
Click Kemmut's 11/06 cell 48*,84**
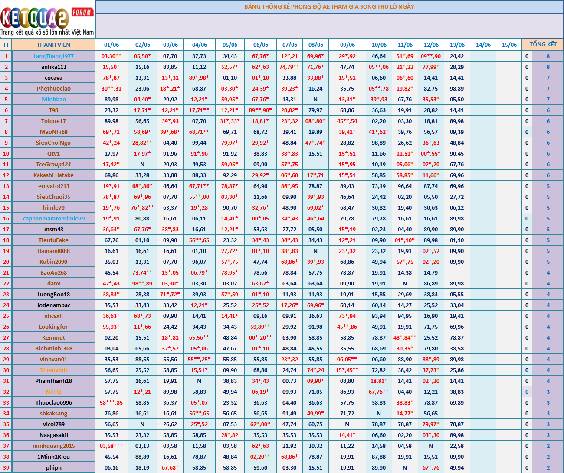point(405,337)
